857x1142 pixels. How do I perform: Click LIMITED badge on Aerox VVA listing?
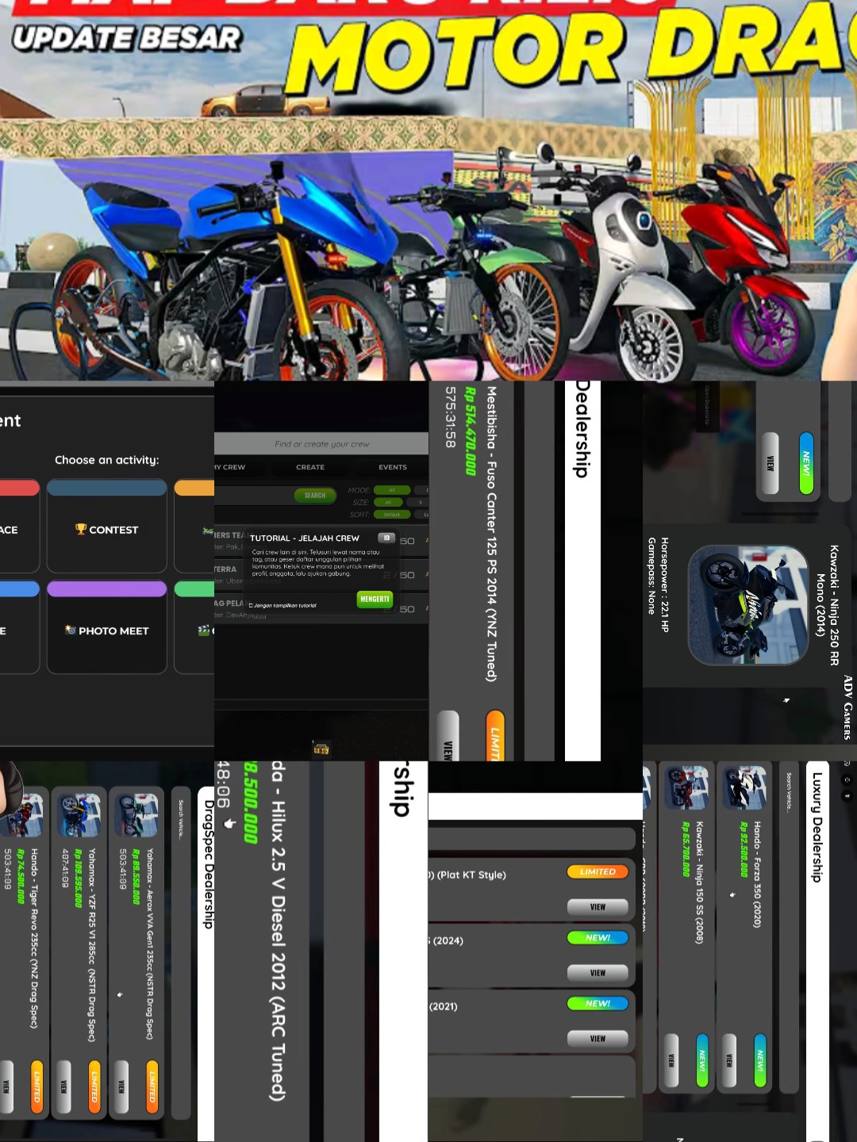[152, 1086]
